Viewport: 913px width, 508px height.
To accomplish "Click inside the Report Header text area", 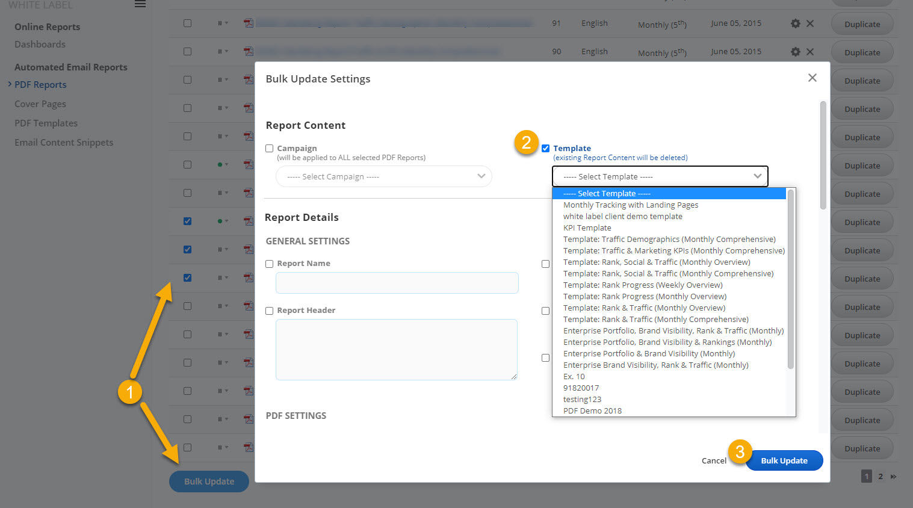I will 396,350.
